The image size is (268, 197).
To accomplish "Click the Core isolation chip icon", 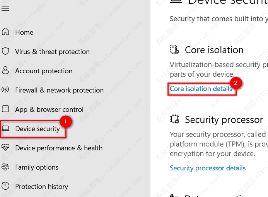I will 174,49.
